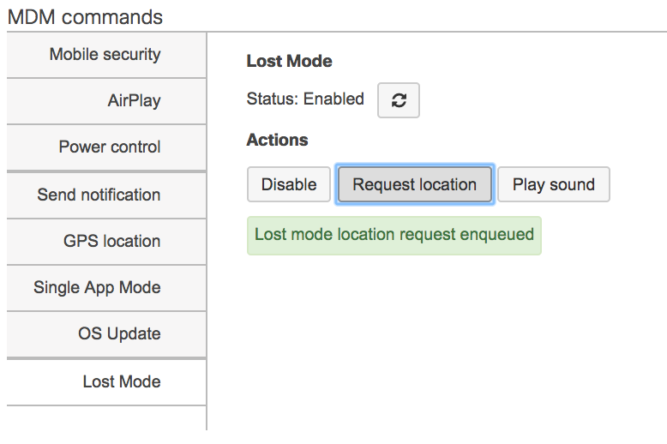Click the green location request enqueued alert
Screen dimensions: 667x444
(394, 236)
